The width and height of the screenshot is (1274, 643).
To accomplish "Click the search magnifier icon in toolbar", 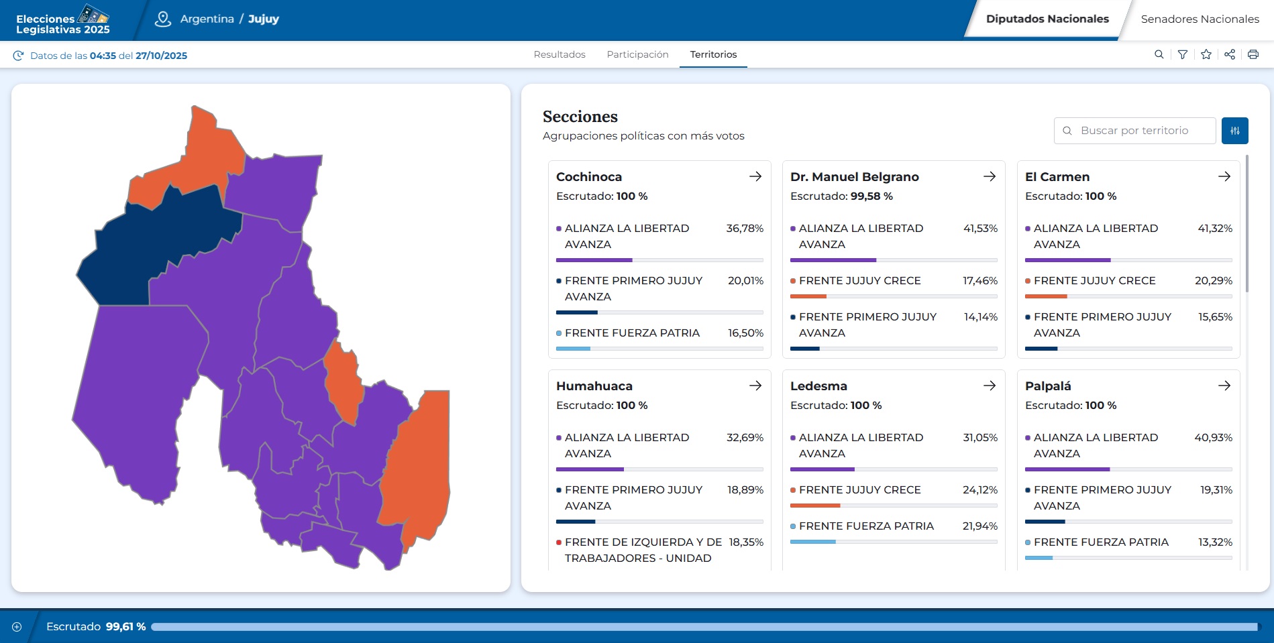I will click(x=1159, y=54).
